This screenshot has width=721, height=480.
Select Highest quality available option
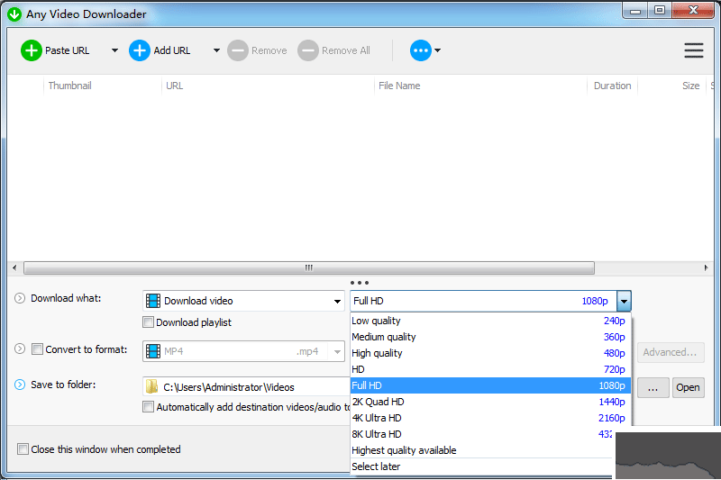pos(483,450)
